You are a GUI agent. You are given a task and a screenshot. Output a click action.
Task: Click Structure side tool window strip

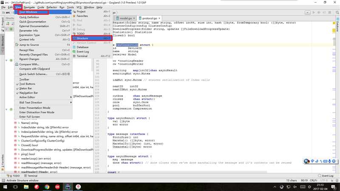pyautogui.click(x=3, y=44)
